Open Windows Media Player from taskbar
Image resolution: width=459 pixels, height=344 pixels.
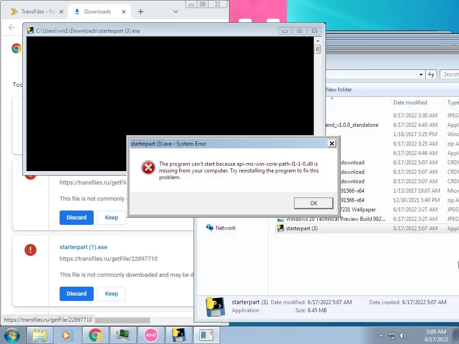67,335
